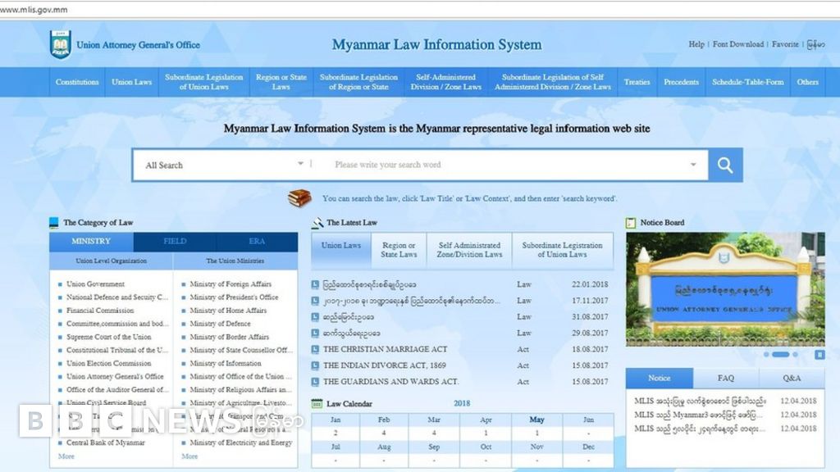Open the Treaties menu
840x472 pixels.
pos(637,82)
